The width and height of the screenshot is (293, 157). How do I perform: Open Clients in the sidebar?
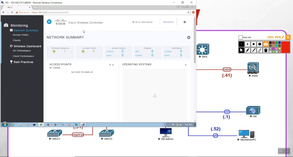(17, 40)
